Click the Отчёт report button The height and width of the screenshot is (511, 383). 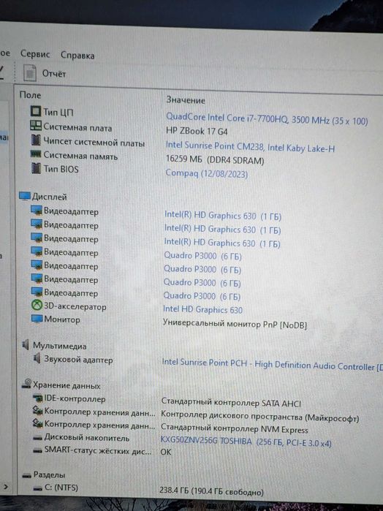pyautogui.click(x=54, y=74)
